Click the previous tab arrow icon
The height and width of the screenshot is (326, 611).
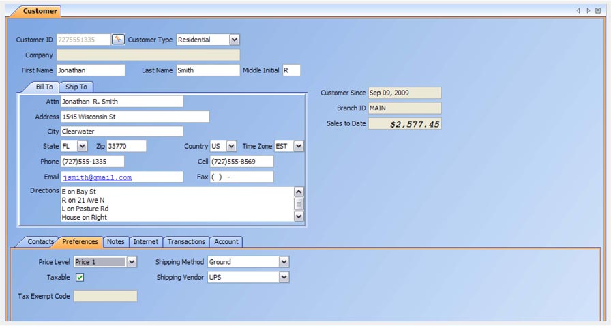[x=578, y=10]
